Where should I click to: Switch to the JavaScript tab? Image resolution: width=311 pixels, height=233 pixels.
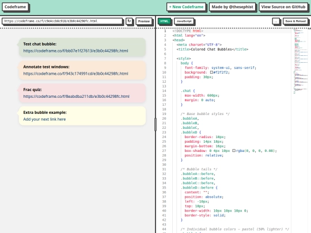(x=184, y=21)
